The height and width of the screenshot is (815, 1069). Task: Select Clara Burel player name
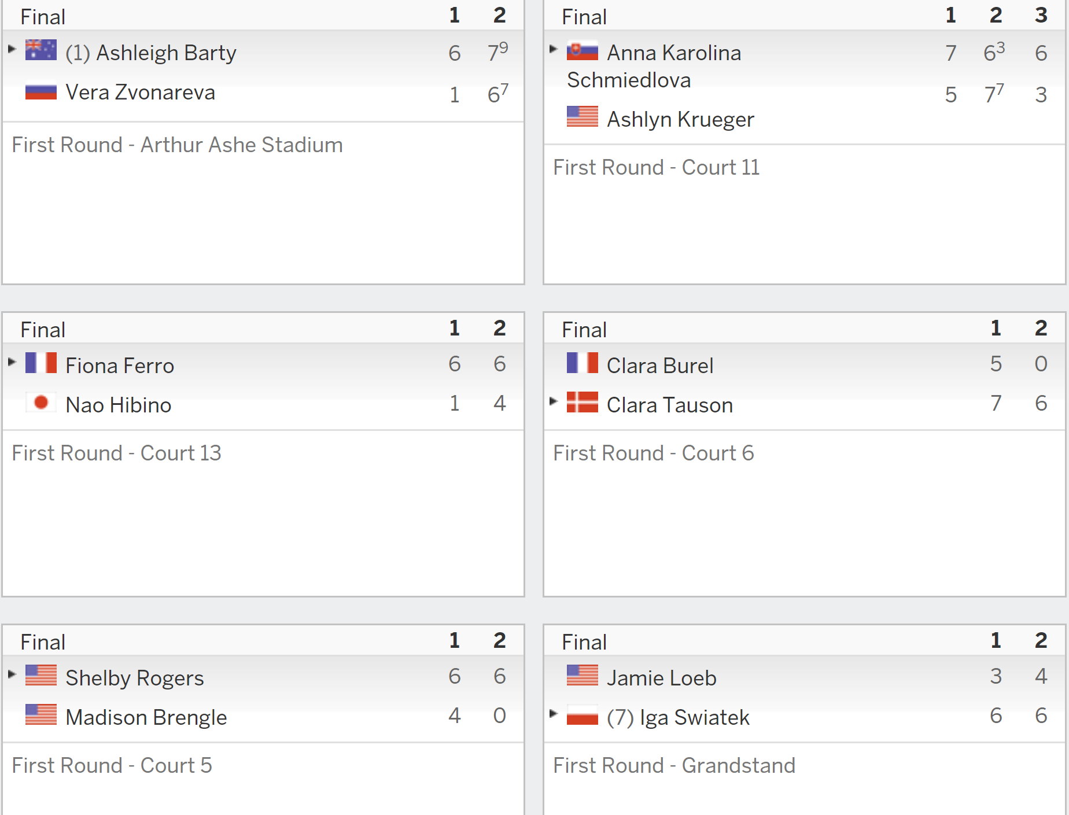point(660,366)
